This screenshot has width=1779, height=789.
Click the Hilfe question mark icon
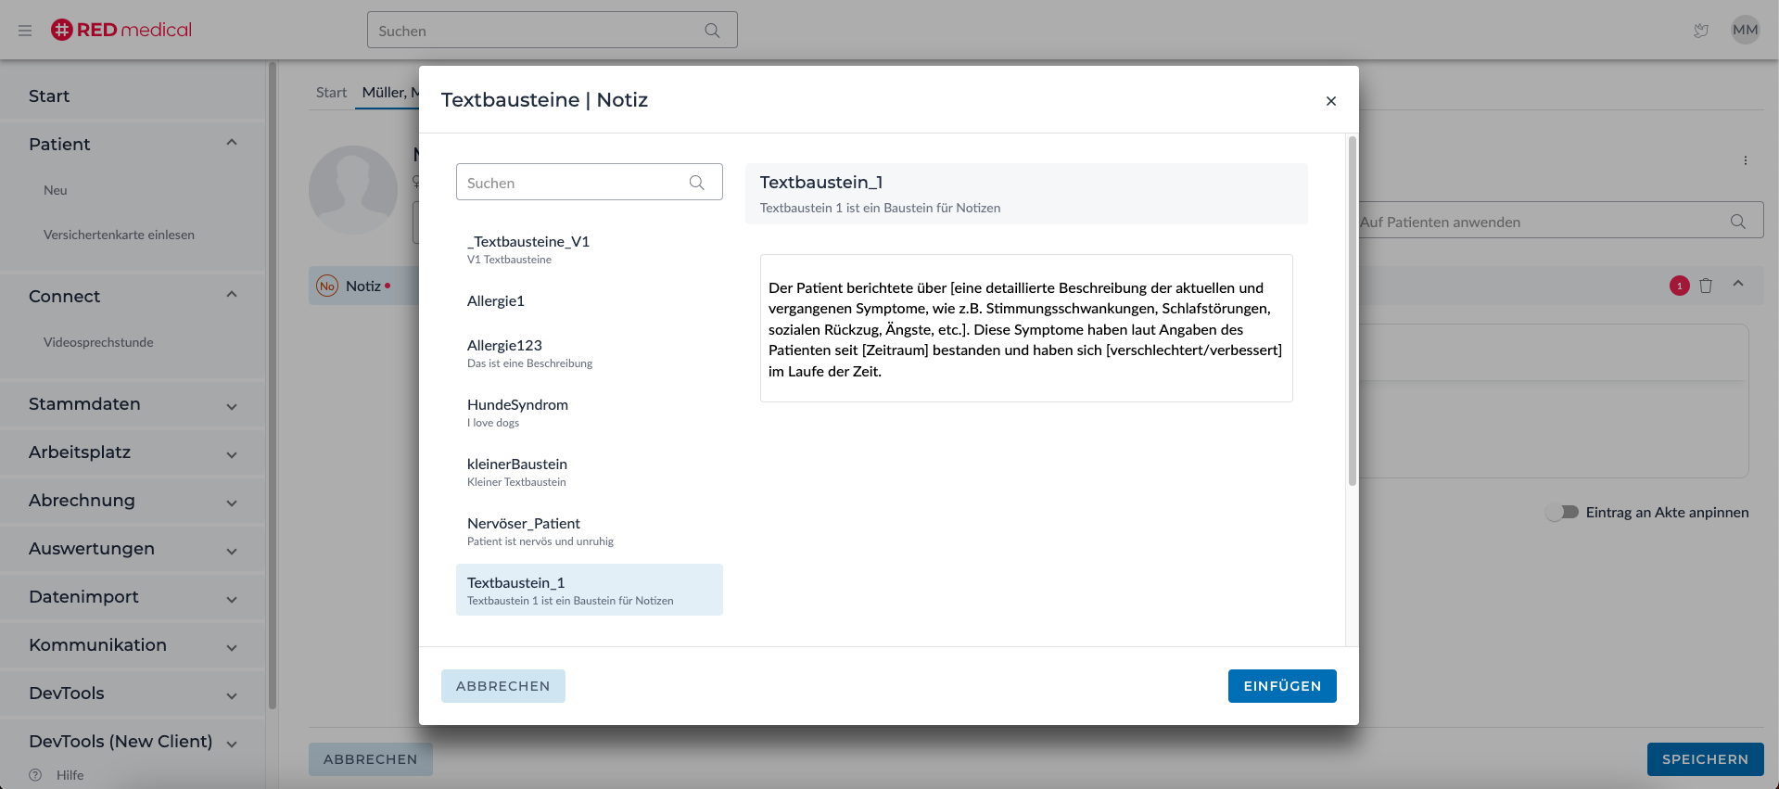coord(35,775)
